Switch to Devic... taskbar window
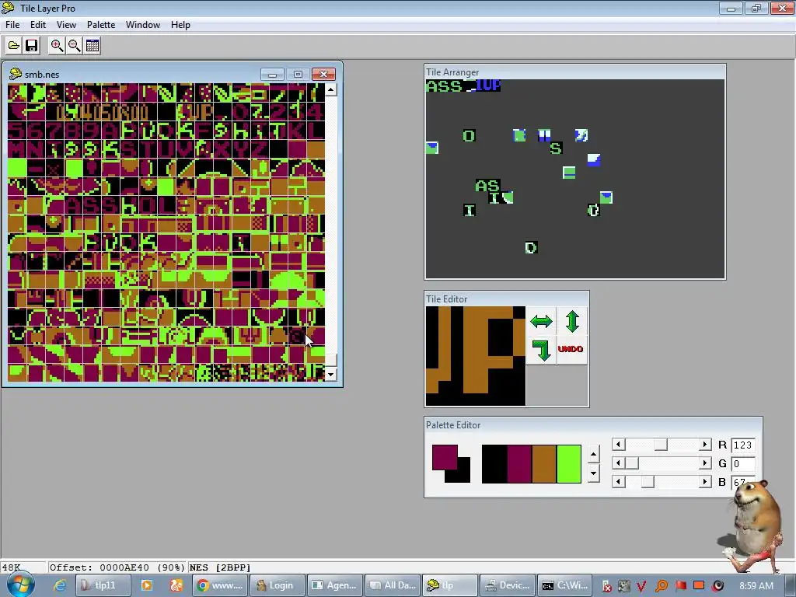Viewport: 796px width, 597px height. pos(507,585)
